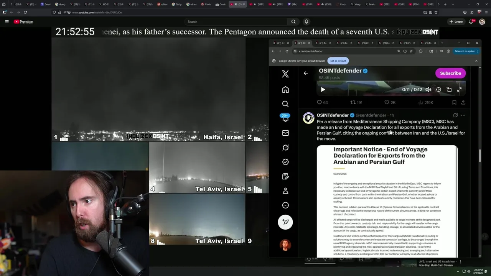Screen dimensions: 491x276
Task: Open new tab in inner Chrome window
Action: point(442,43)
